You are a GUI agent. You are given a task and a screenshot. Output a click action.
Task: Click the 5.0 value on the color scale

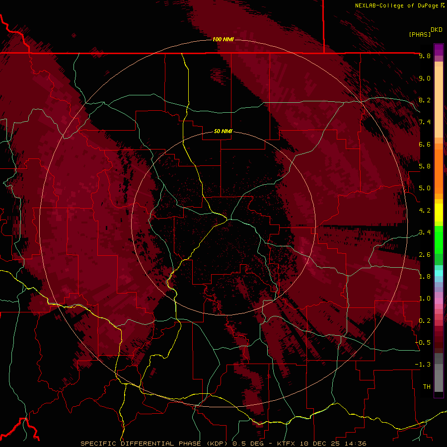click(425, 188)
